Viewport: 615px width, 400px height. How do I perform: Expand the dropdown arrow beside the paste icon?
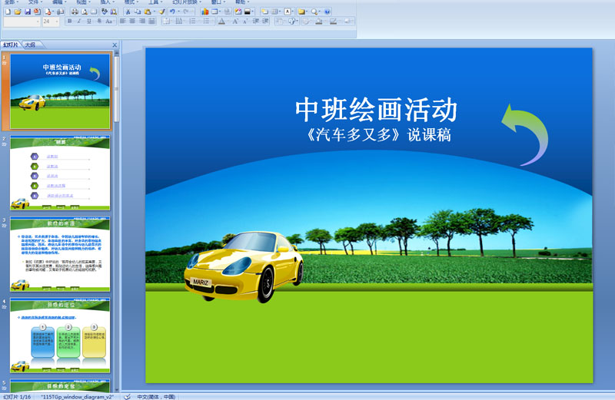tap(155, 12)
